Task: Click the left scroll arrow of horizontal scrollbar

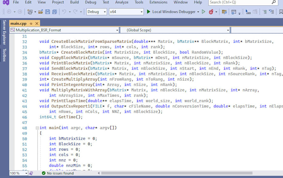Action: tap(99, 173)
